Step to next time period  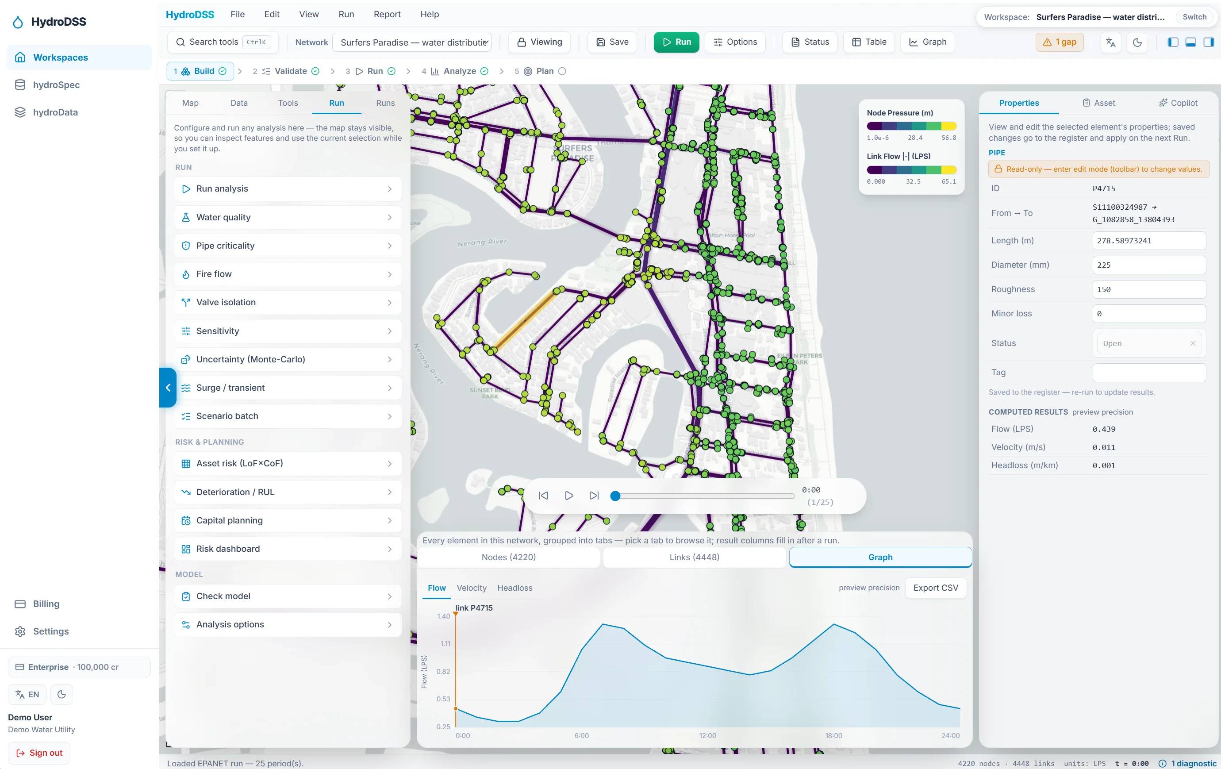coord(594,496)
